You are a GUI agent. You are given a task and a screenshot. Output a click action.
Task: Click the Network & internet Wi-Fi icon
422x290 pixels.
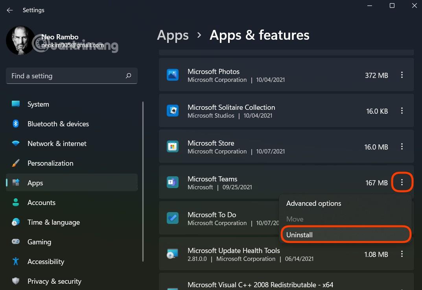(16, 143)
